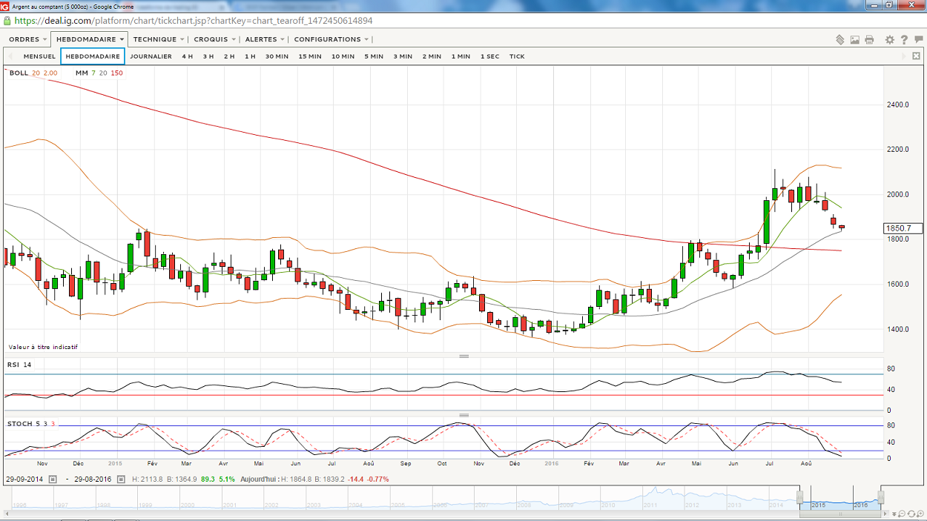Viewport: 927px width, 521px height.
Task: Select HEBDOMADAIRE timeframe tab
Action: [x=93, y=56]
